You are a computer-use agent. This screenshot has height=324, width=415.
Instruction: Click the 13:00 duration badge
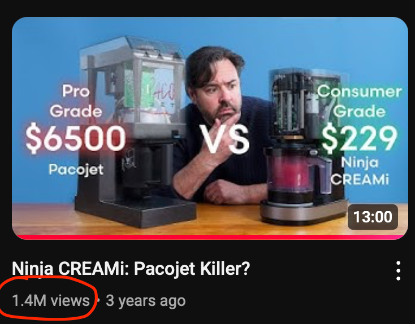pyautogui.click(x=373, y=217)
